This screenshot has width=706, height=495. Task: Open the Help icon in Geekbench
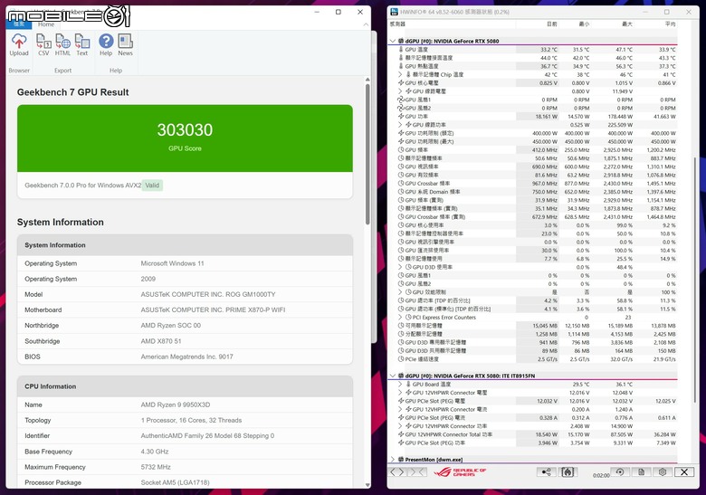tap(106, 42)
